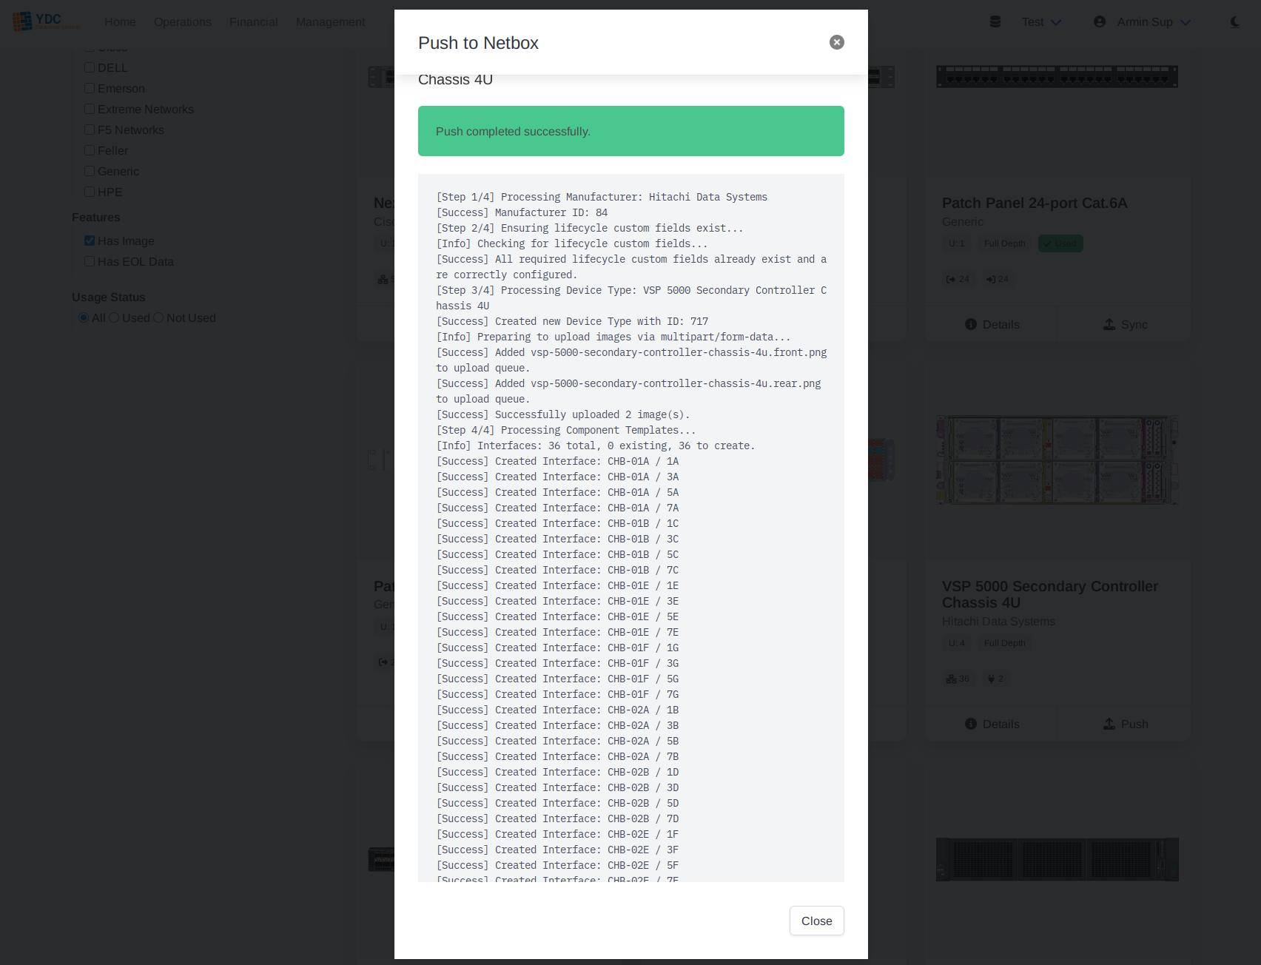This screenshot has height=965, width=1261.
Task: Uncheck the Has Image feature checkbox
Action: [90, 241]
